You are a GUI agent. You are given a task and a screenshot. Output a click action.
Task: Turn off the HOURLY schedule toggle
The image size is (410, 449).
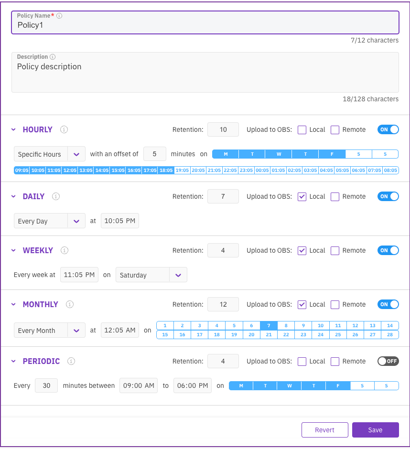tap(388, 129)
